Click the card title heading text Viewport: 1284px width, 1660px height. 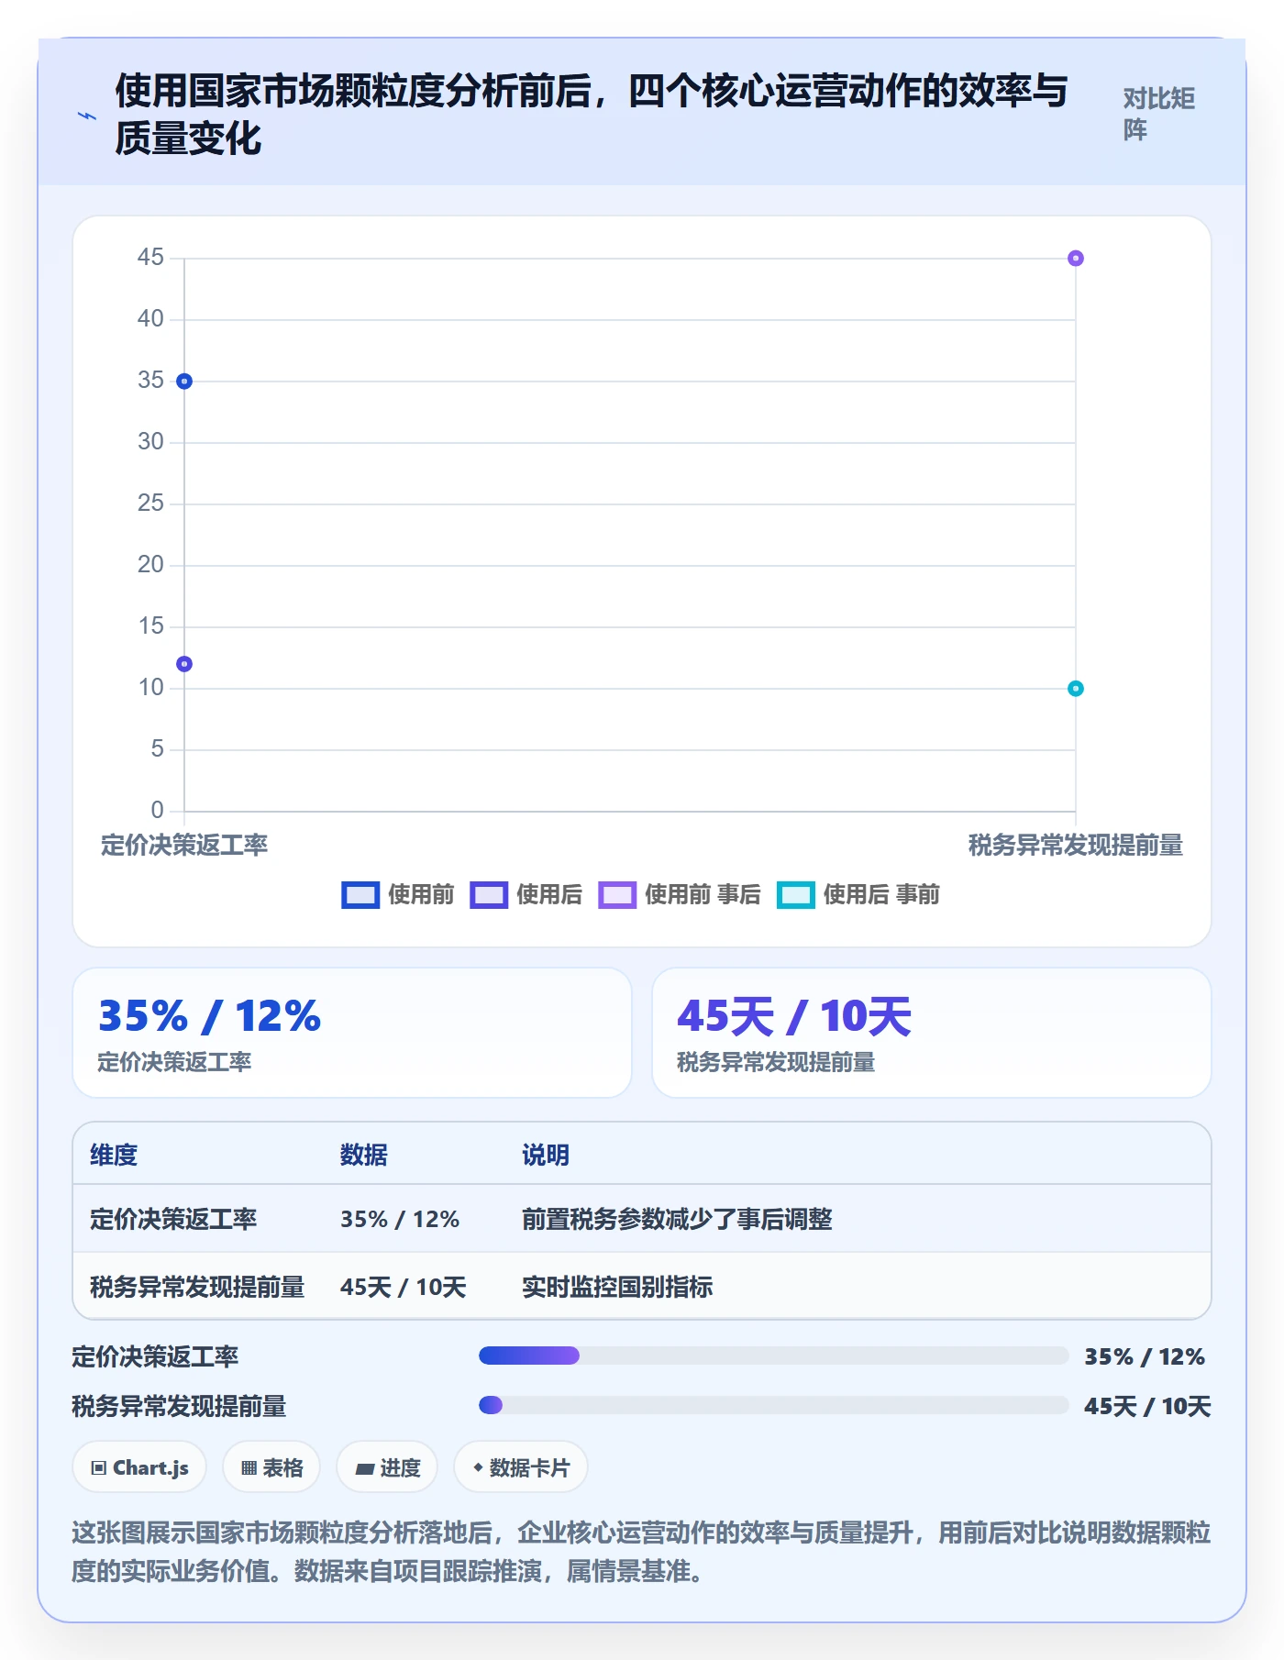coord(592,115)
